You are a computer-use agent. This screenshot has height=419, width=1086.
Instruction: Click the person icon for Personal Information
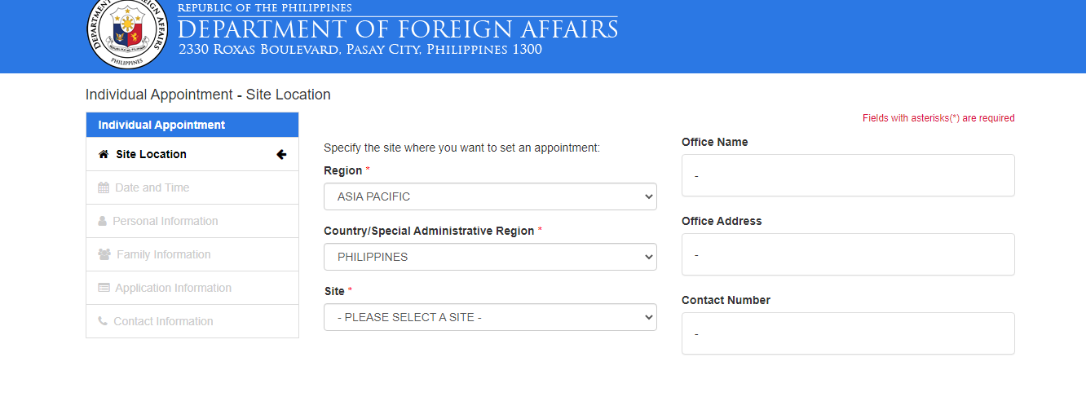click(x=102, y=221)
